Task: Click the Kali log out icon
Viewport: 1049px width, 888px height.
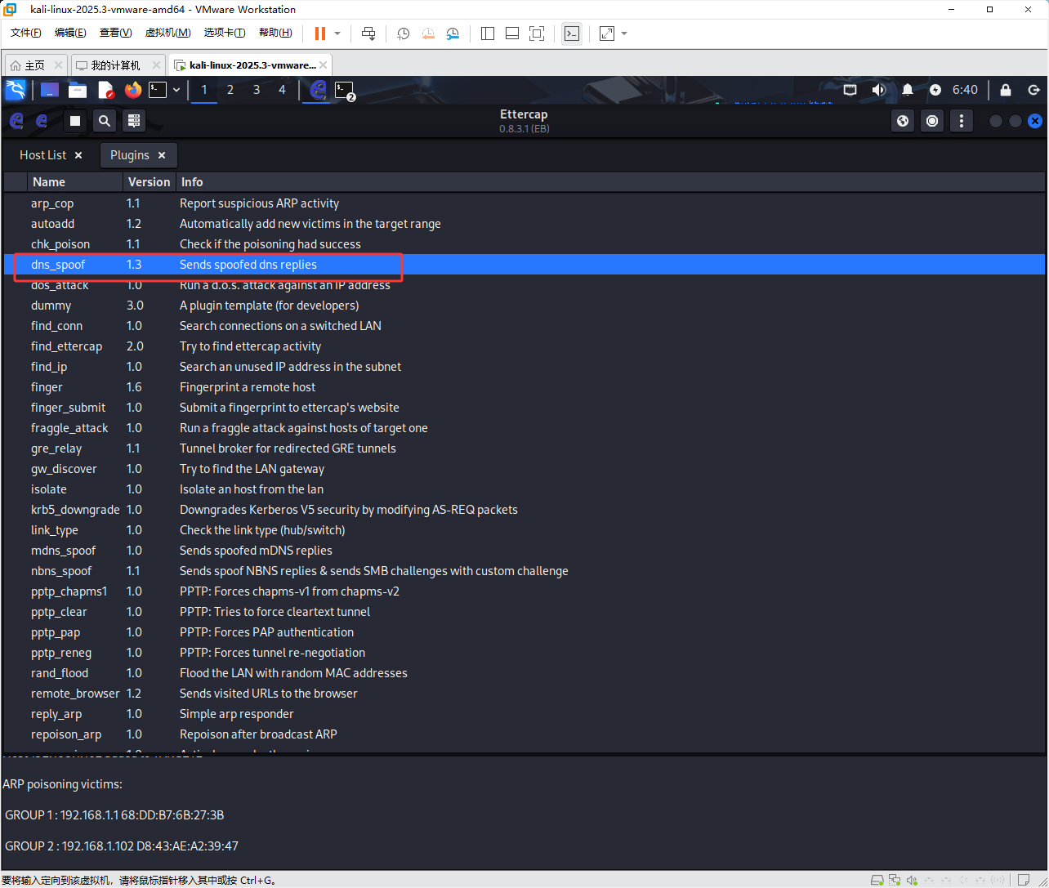Action: [1033, 90]
